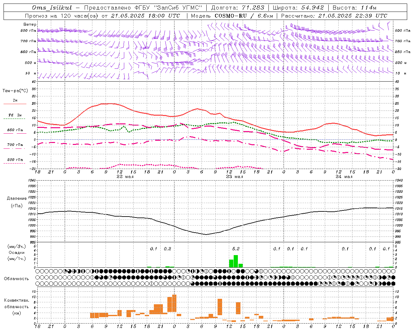Click the "22 мая" date label
The image size is (412, 329).
[x=125, y=177]
